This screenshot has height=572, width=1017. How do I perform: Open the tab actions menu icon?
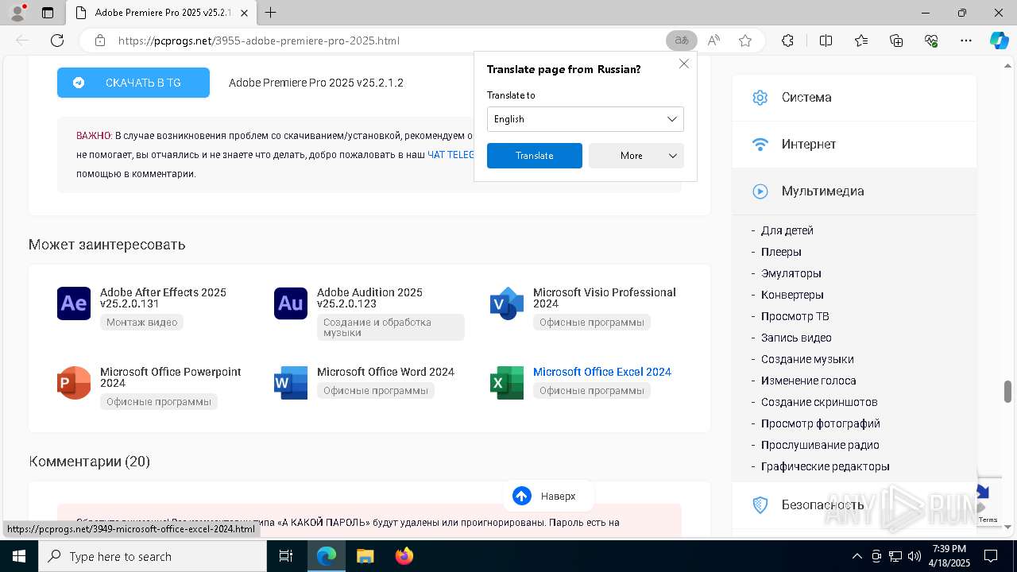[48, 13]
